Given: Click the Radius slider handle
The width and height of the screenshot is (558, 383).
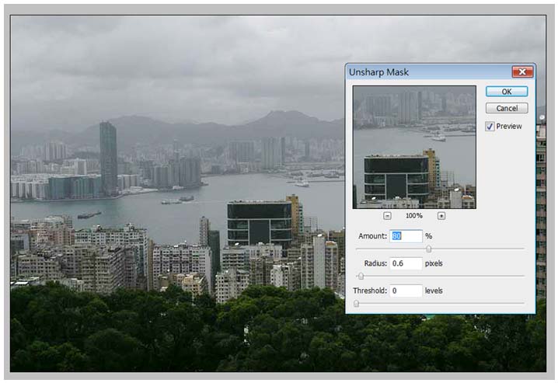Looking at the screenshot, I should click(x=361, y=276).
